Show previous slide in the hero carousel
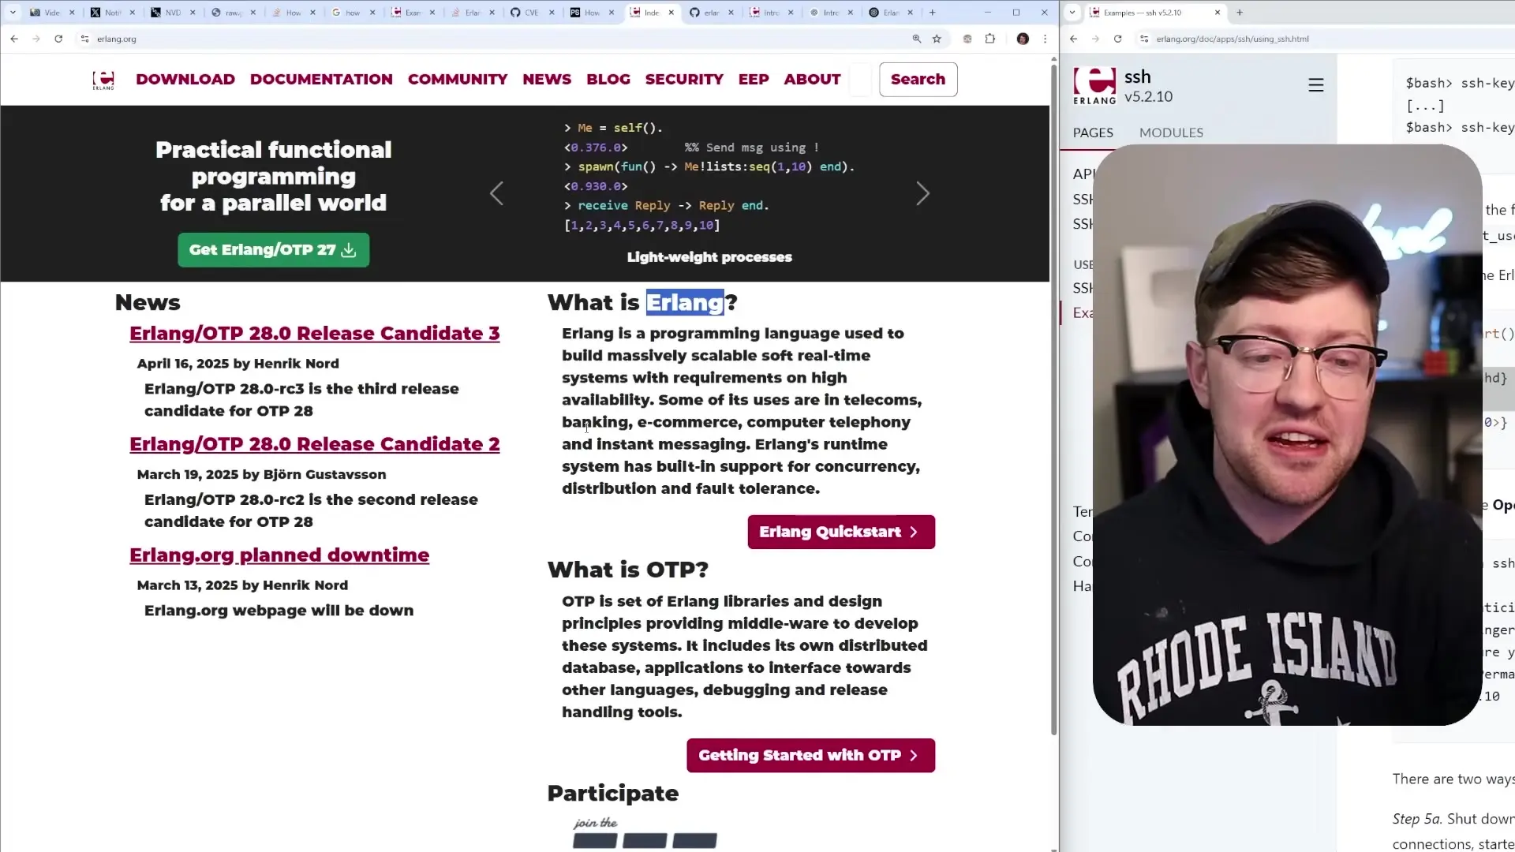This screenshot has width=1515, height=852. 496,193
